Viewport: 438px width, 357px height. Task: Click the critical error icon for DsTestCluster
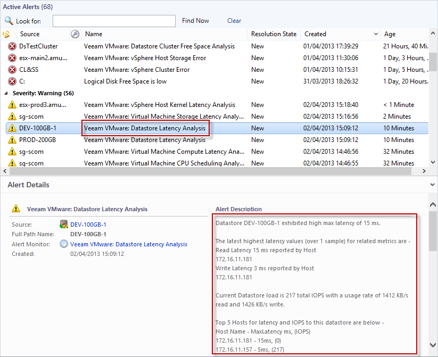coord(12,46)
